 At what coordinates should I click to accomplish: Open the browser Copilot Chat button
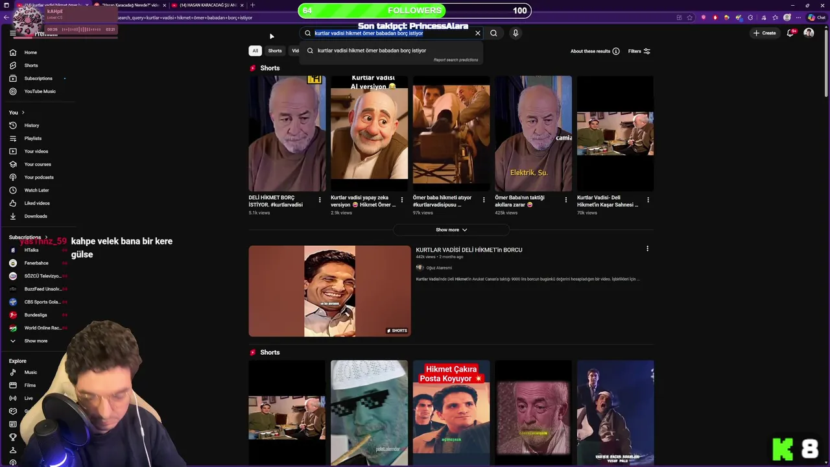(x=816, y=18)
